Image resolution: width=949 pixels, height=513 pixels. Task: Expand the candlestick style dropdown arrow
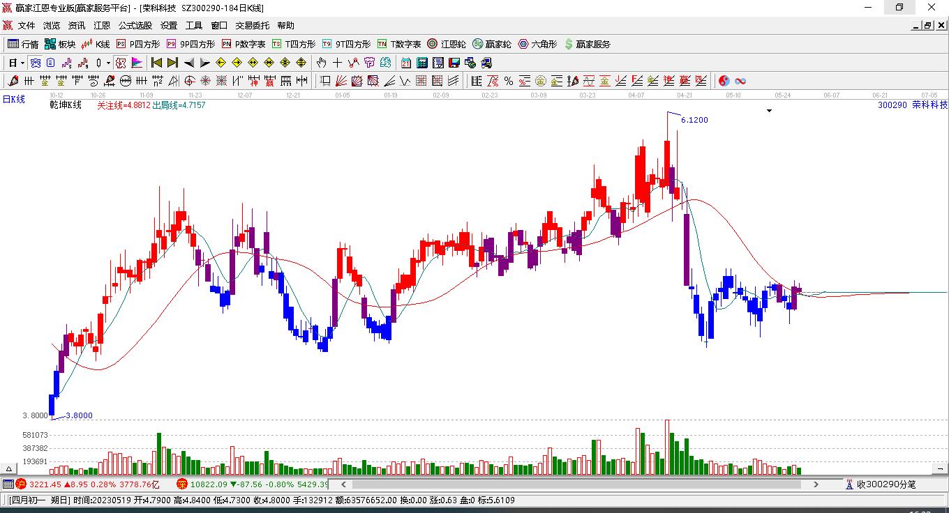[x=108, y=63]
